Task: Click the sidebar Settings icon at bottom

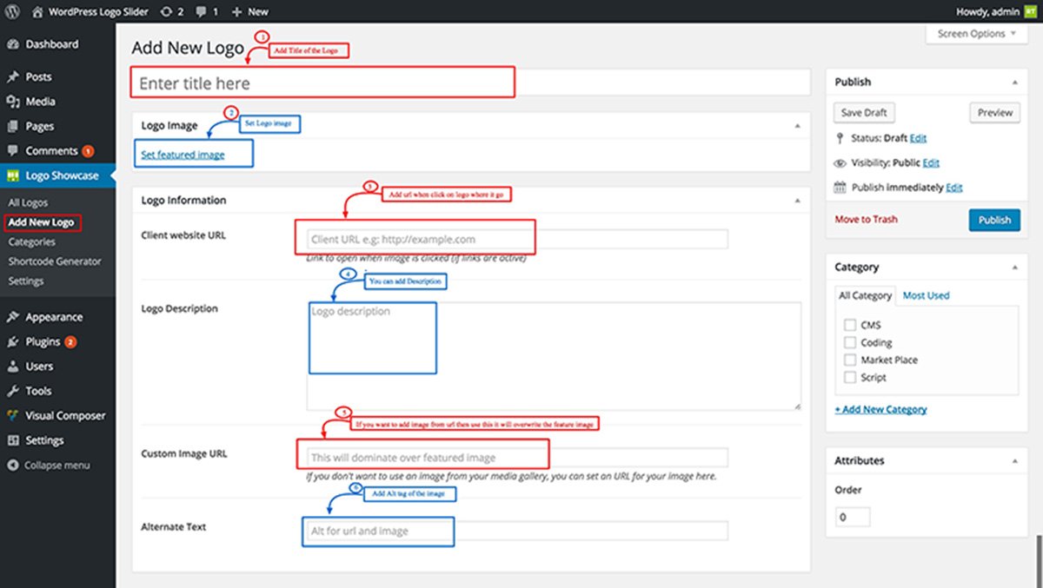Action: point(13,440)
